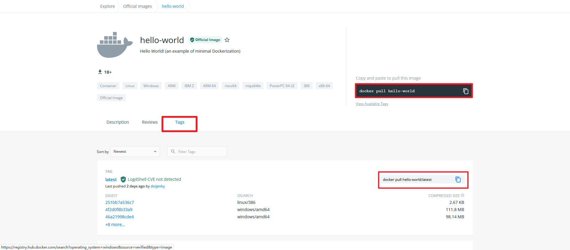Click the green shield icon beside Log4Shell
The width and height of the screenshot is (570, 250).
tap(123, 179)
